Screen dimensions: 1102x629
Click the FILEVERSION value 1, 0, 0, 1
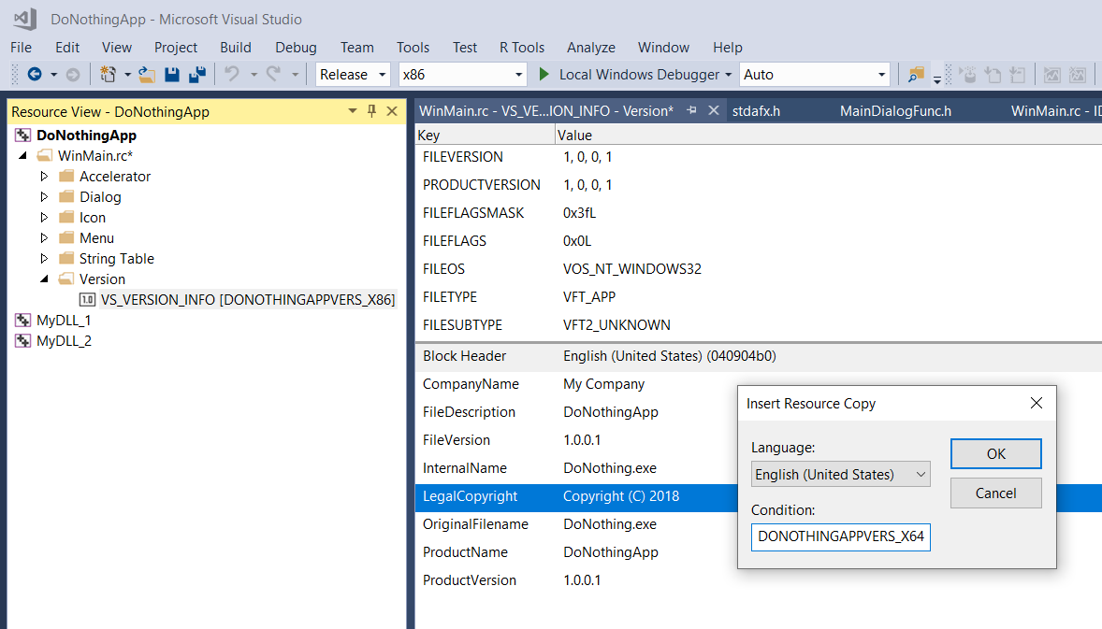click(587, 156)
